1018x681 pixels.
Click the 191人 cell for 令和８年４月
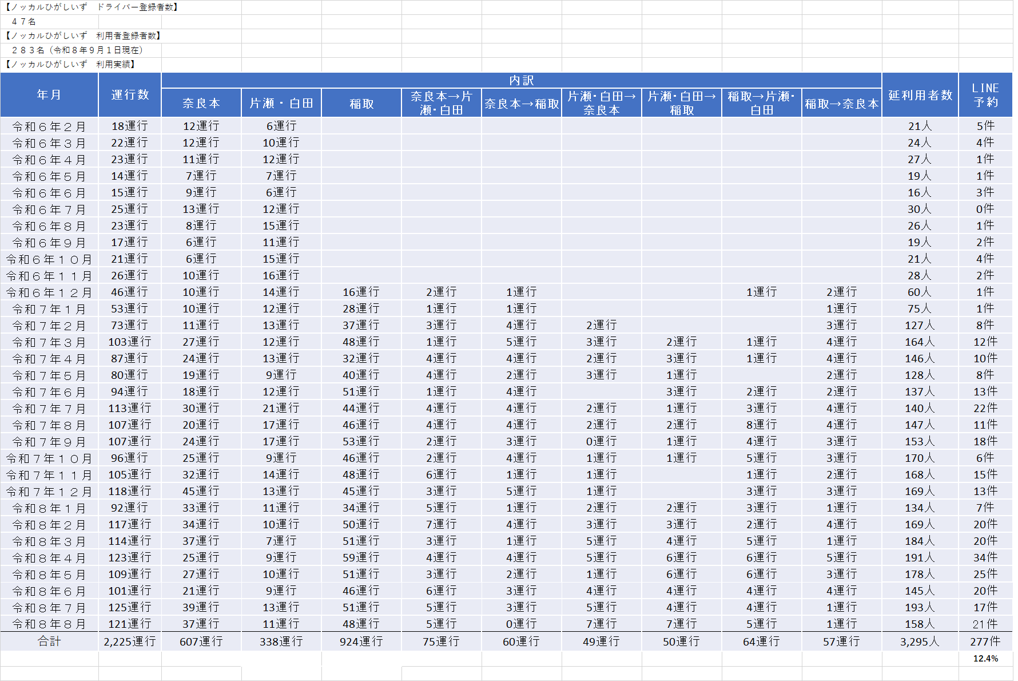coord(920,557)
